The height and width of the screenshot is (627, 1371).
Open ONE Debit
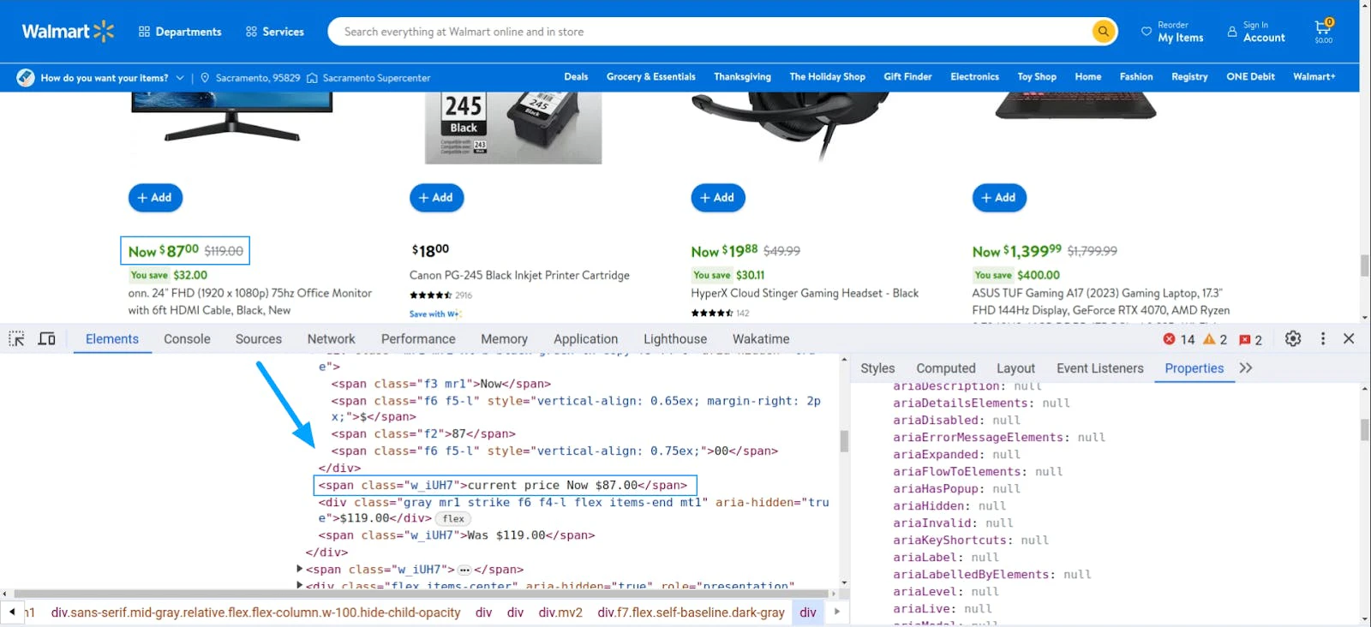coord(1250,77)
